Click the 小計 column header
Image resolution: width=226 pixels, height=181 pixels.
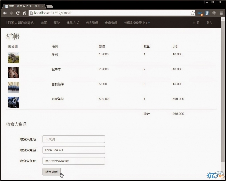click(176, 46)
